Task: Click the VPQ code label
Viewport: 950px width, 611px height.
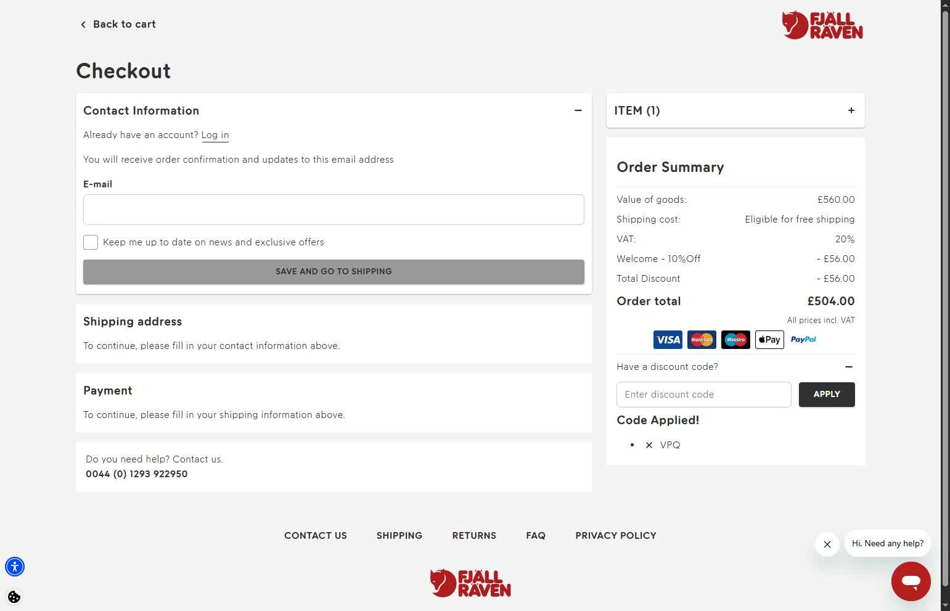Action: [670, 445]
